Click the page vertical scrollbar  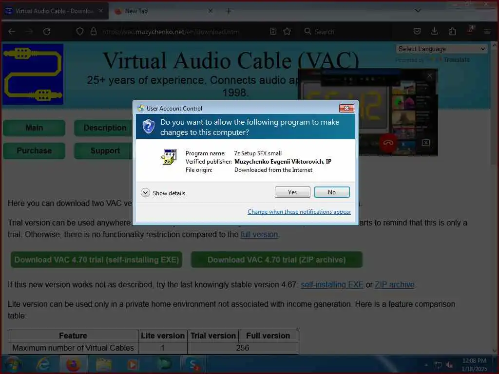click(x=494, y=197)
